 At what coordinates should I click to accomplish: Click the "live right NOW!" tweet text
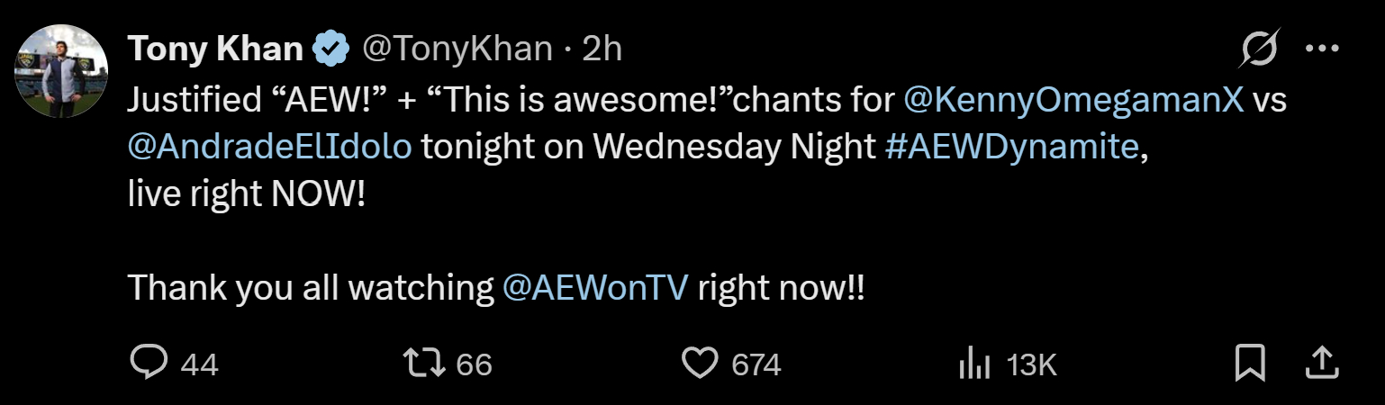coord(246,194)
